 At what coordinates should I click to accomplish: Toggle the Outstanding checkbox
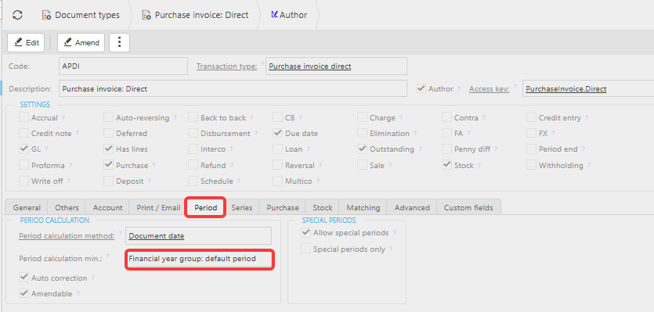tap(363, 149)
